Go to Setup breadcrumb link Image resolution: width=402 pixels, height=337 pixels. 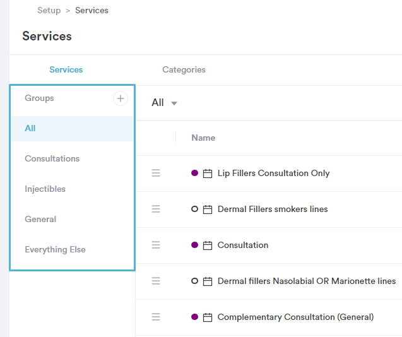[x=49, y=11]
